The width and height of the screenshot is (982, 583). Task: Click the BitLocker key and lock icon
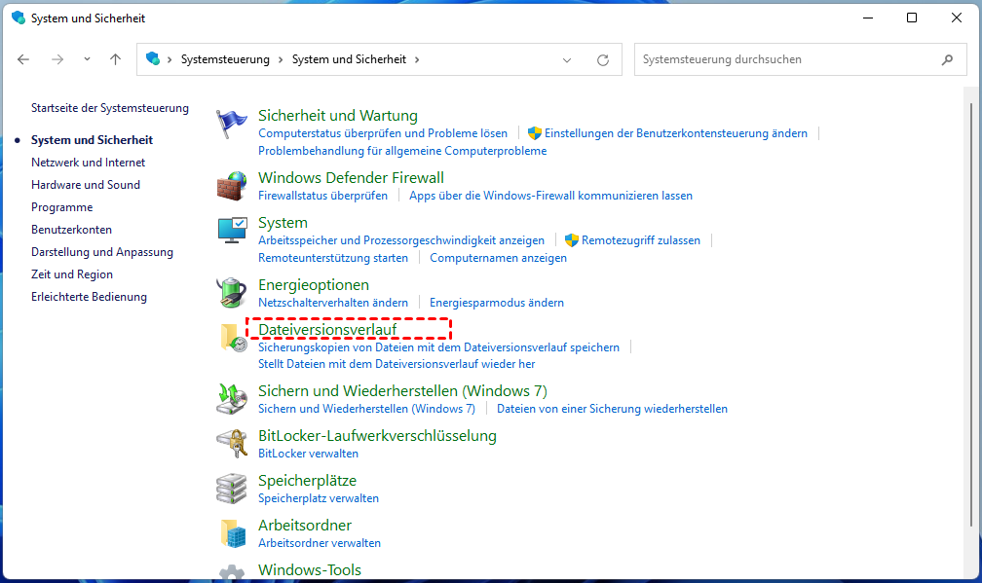click(x=232, y=444)
